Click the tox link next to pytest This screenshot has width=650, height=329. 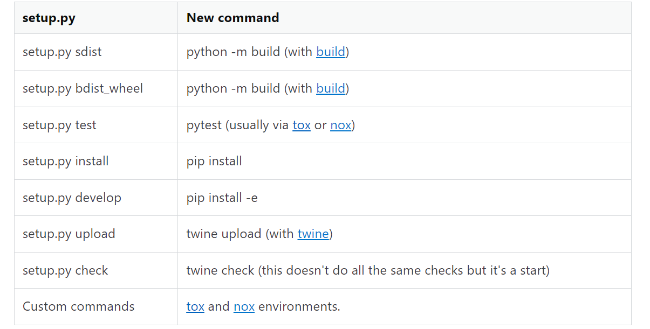pos(302,125)
